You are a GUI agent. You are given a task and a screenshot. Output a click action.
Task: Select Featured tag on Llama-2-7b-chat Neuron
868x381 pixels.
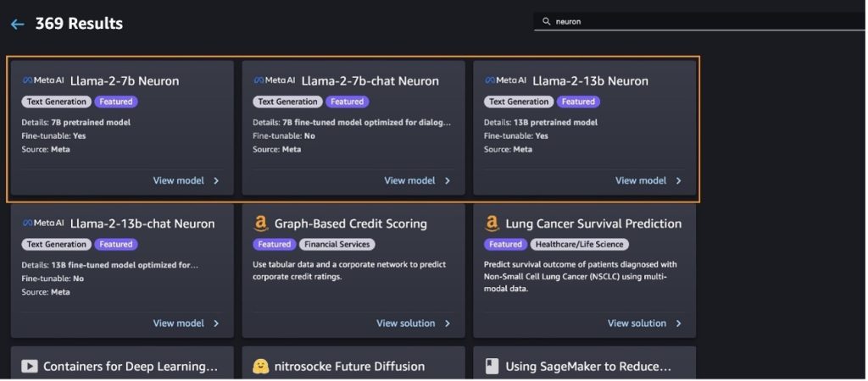pyautogui.click(x=347, y=102)
